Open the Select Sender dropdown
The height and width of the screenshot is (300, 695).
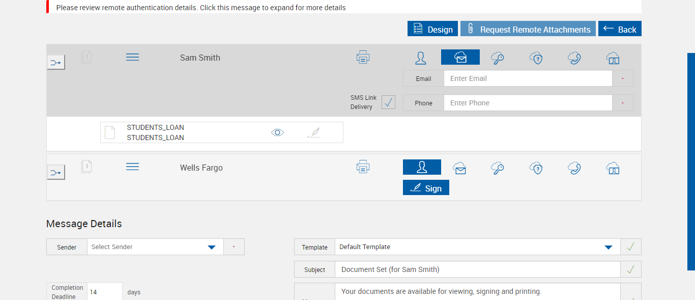click(x=155, y=247)
